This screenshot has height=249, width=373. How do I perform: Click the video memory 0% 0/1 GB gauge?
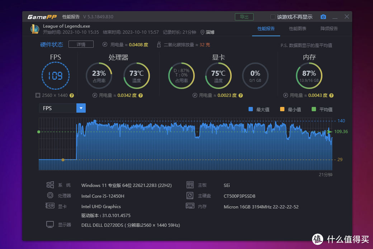point(255,76)
